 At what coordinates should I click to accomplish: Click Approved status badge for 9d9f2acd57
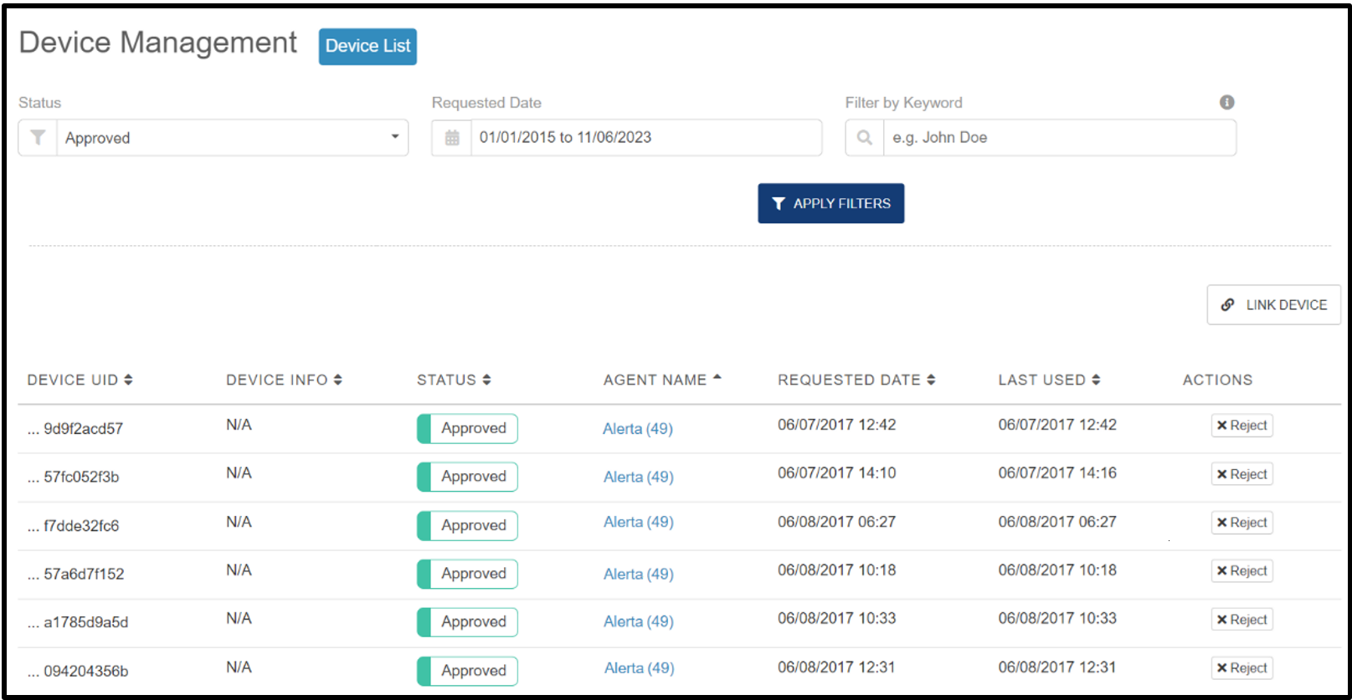click(x=467, y=428)
